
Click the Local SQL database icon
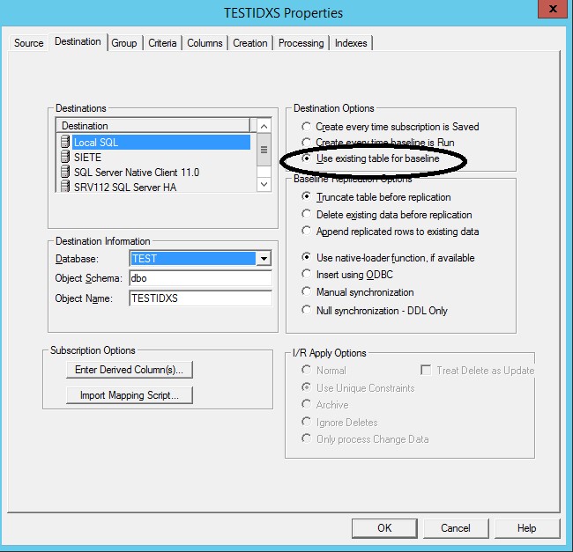[64, 143]
